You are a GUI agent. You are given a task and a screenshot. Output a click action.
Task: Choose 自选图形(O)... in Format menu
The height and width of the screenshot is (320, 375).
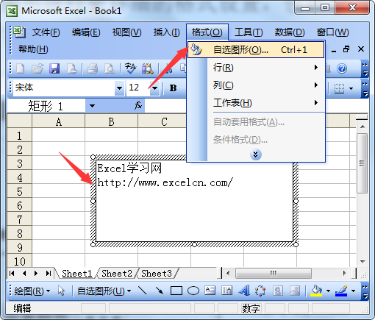[x=256, y=50]
